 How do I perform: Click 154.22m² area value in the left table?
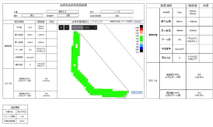pyautogui.click(x=30, y=57)
